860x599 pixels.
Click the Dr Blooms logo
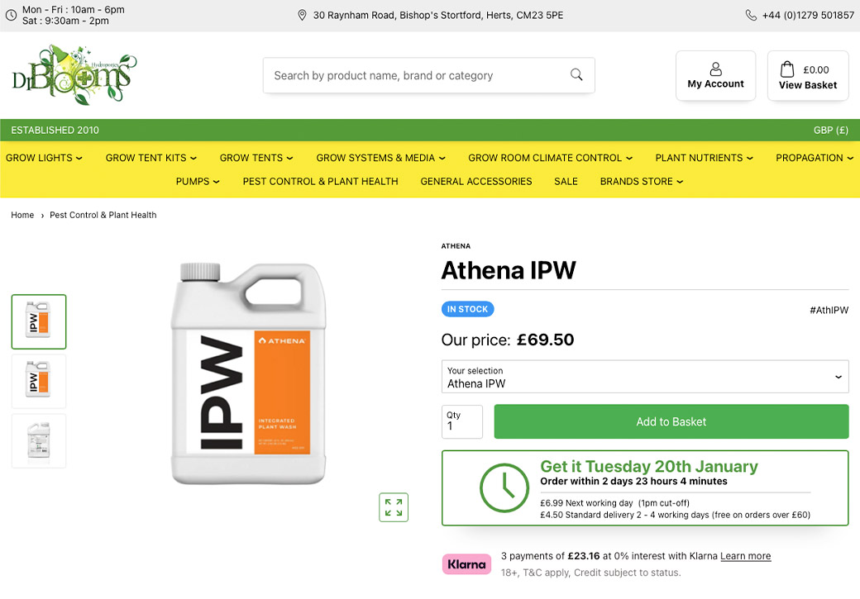[74, 75]
